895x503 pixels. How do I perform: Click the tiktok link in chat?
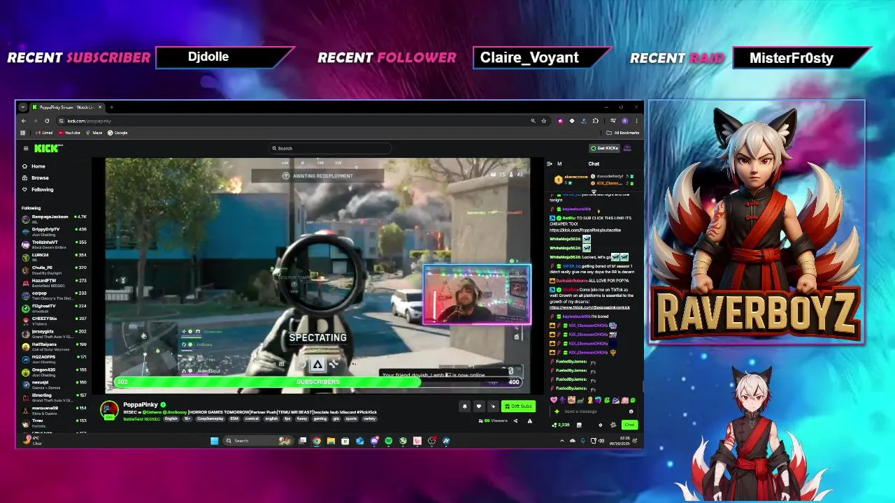tap(589, 307)
